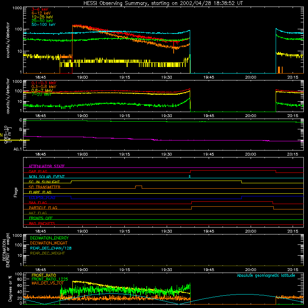Select the green 7-20 MeV legend label
Viewport: 308px width, 308px height.
(41, 94)
